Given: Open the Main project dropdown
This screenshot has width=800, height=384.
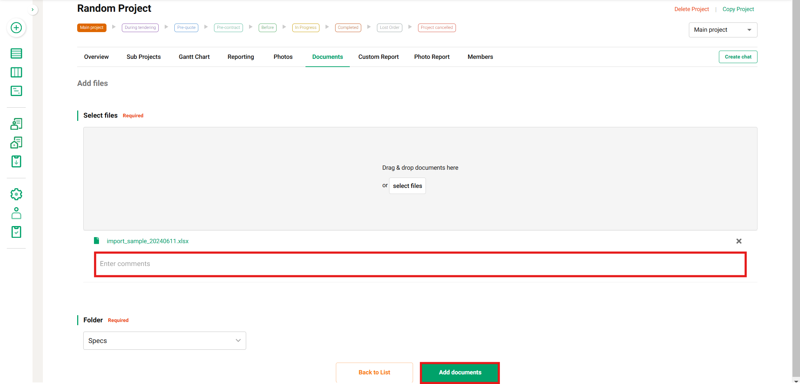Looking at the screenshot, I should point(722,30).
